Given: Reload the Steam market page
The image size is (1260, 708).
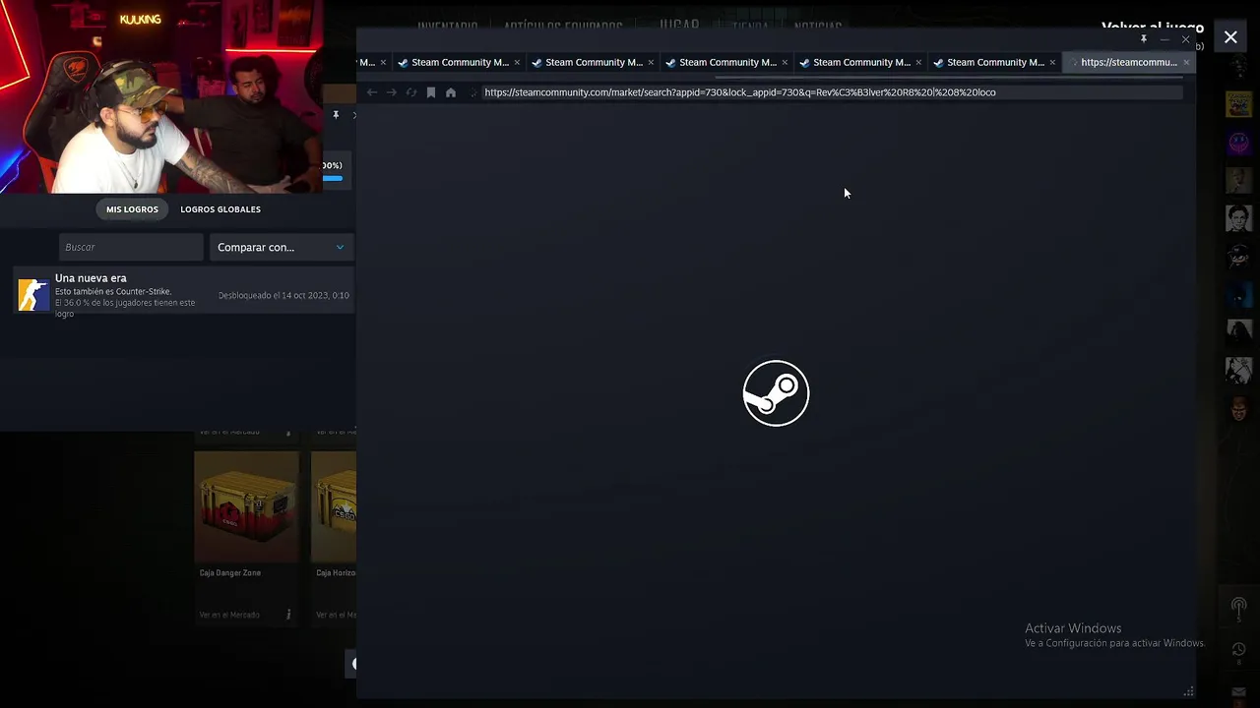Looking at the screenshot, I should click(x=411, y=92).
